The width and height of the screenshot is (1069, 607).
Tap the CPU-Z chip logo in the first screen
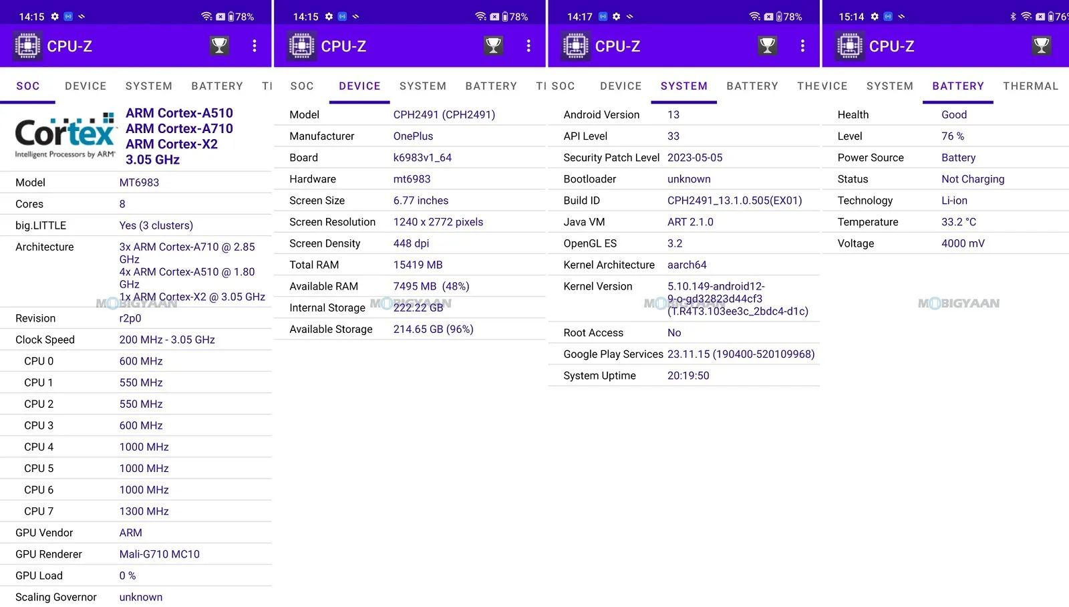click(28, 45)
